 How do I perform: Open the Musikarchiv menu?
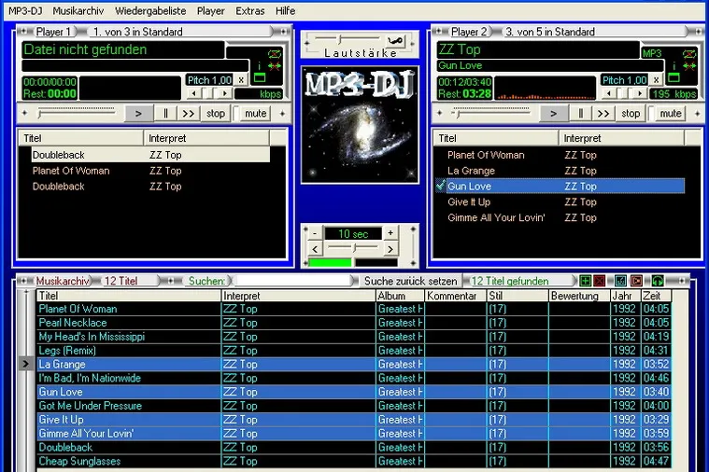(x=78, y=11)
